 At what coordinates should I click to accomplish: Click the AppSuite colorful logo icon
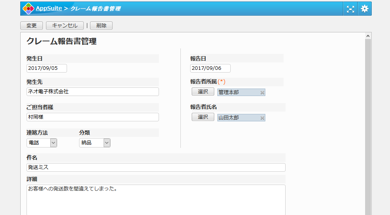click(x=28, y=9)
